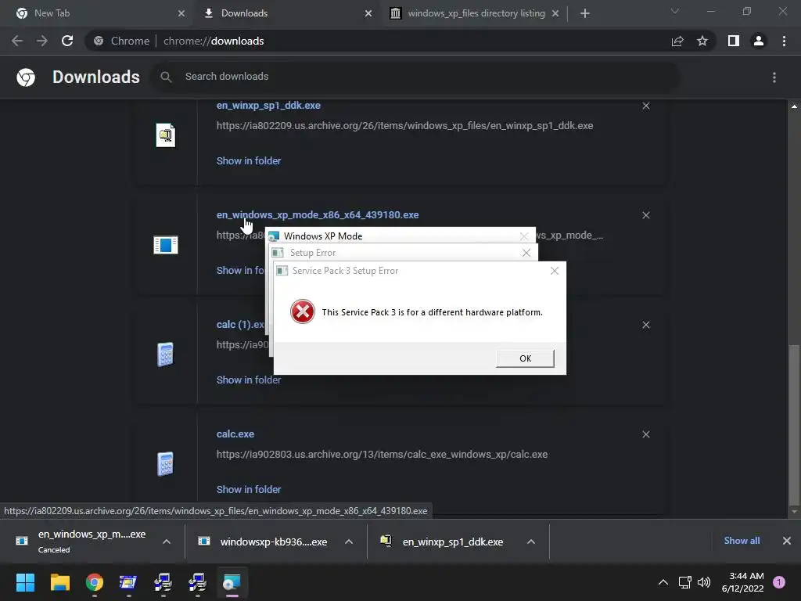801x601 pixels.
Task: Open File Explorer from taskbar
Action: click(x=59, y=582)
